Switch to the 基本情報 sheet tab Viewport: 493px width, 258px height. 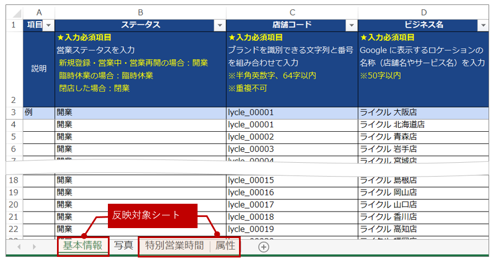[x=82, y=246]
